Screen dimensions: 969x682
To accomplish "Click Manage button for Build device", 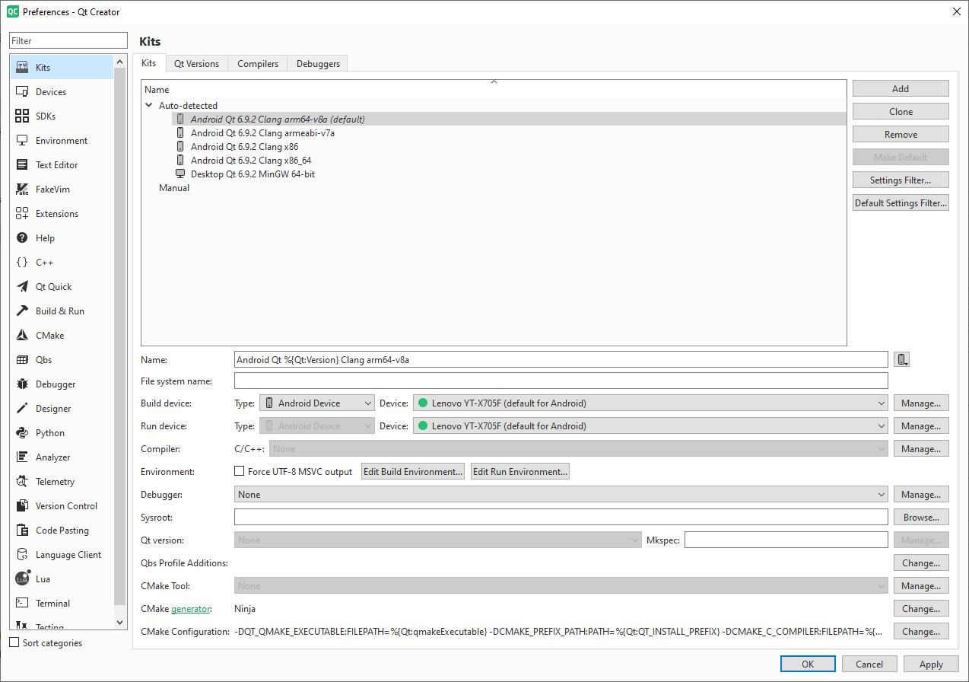I will (921, 403).
